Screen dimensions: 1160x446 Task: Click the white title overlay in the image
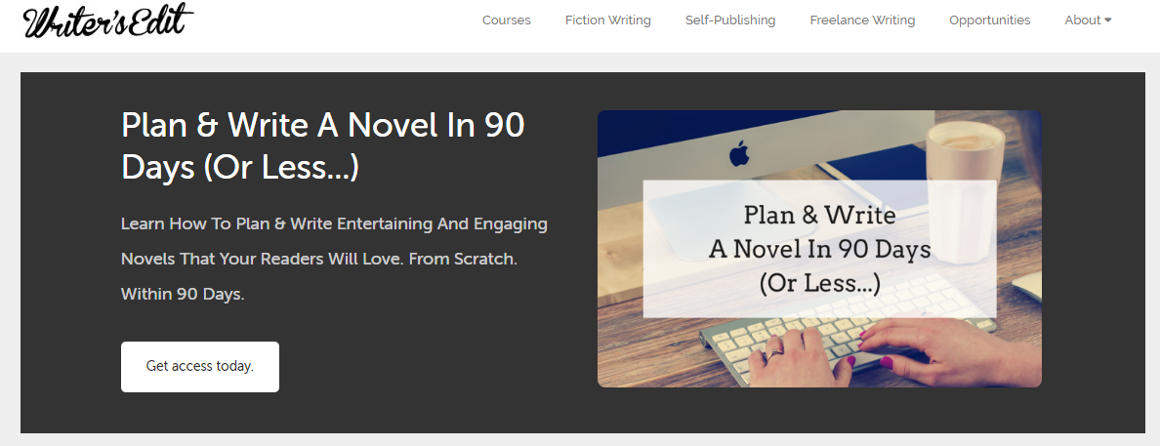819,249
